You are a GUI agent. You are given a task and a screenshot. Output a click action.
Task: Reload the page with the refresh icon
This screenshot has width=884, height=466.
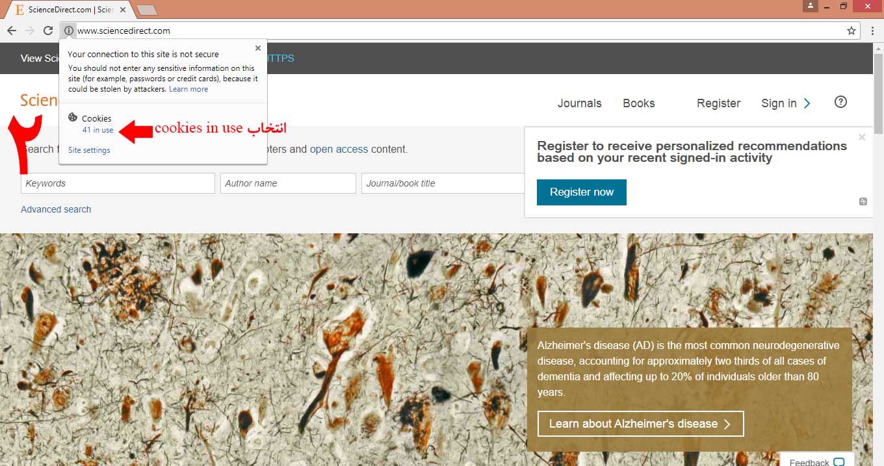[x=48, y=31]
